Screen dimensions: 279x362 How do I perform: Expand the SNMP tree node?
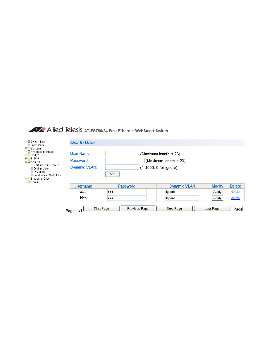[26, 159]
